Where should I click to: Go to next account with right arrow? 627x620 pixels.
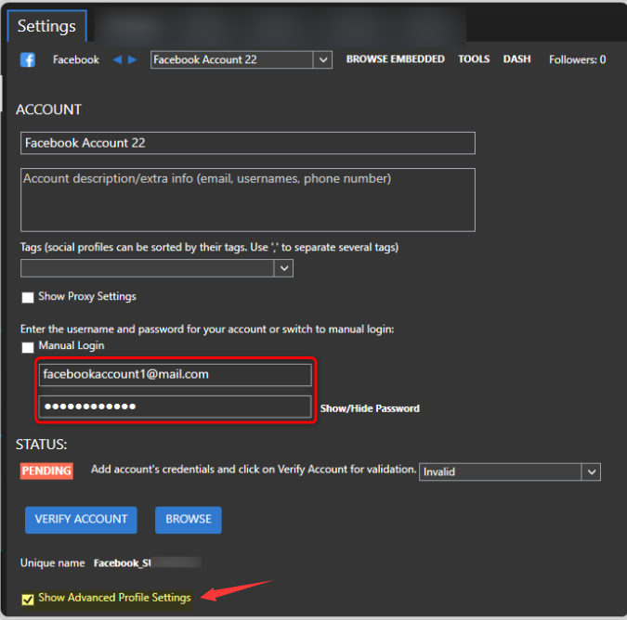[132, 59]
